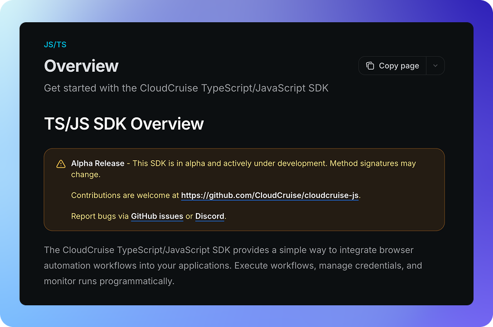Click the warning triangle icon in alert
Screen dimensions: 493x327
61,164
